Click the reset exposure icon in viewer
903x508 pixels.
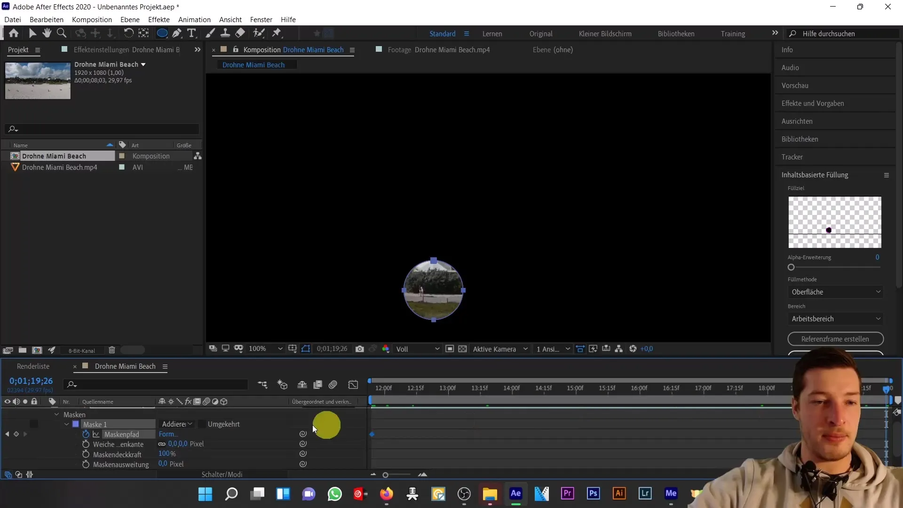click(x=633, y=349)
